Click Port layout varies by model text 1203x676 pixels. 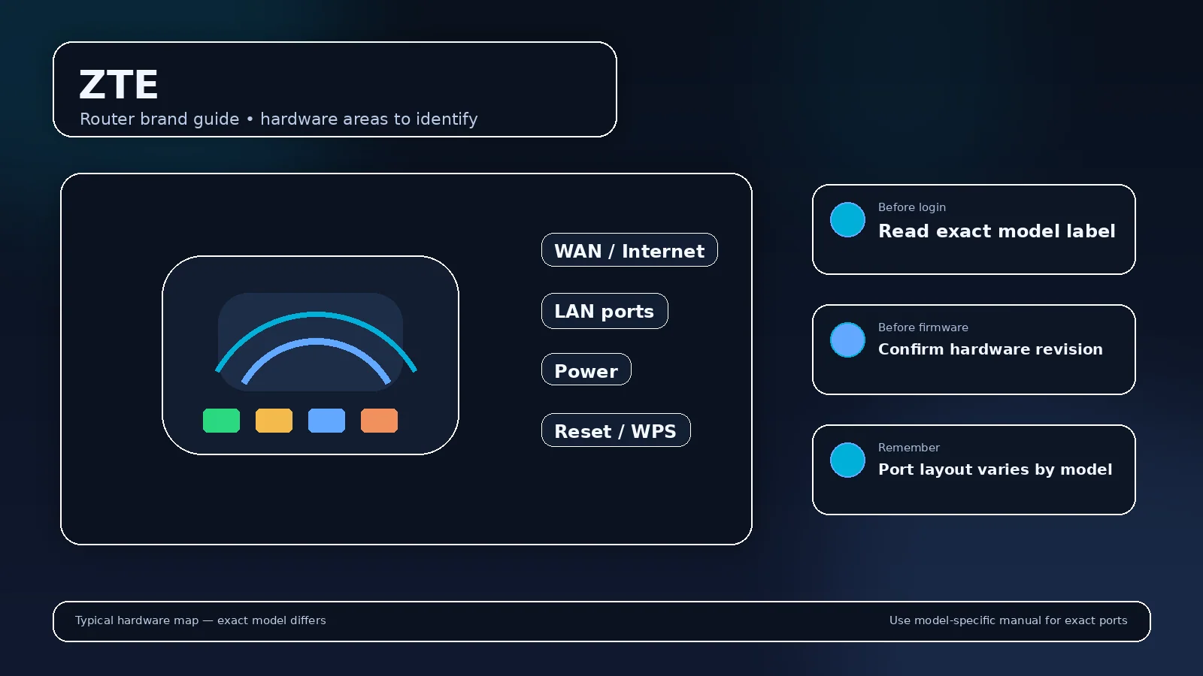tap(995, 469)
